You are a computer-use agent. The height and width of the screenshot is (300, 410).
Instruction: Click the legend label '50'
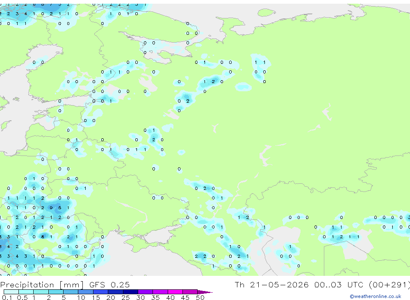200,298
